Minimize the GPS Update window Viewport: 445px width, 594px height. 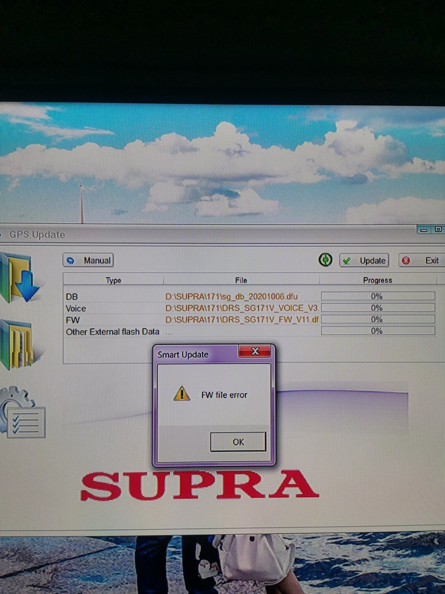point(424,230)
